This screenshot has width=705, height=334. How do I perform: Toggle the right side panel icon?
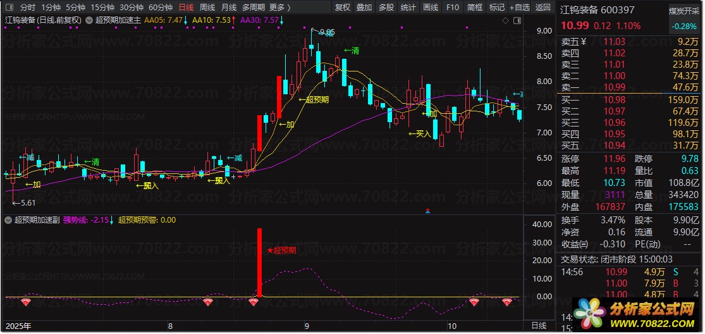[517, 20]
